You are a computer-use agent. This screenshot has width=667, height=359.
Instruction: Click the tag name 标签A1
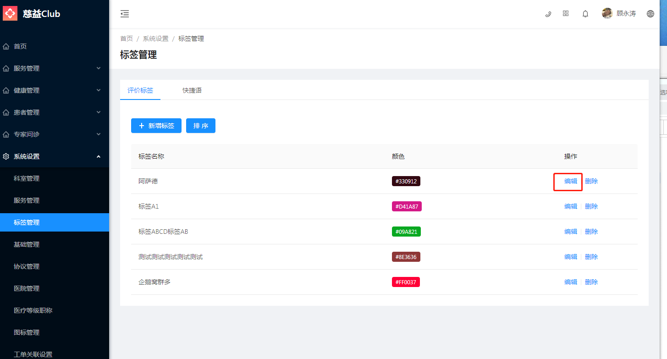click(149, 206)
